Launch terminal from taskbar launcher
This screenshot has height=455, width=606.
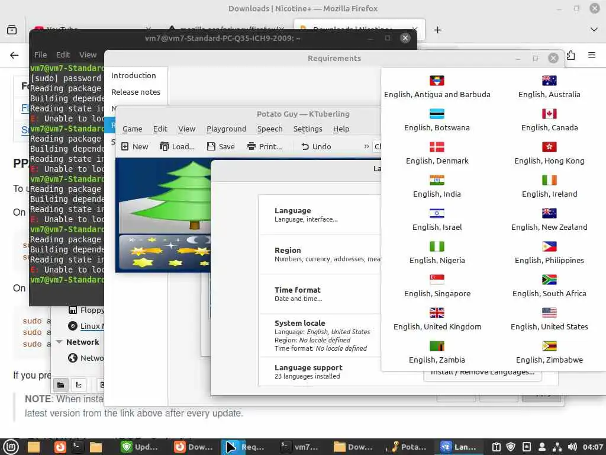[78, 447]
